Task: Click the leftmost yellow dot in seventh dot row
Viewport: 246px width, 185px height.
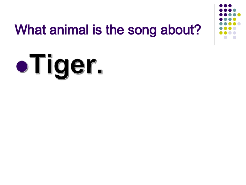Action: coord(221,33)
